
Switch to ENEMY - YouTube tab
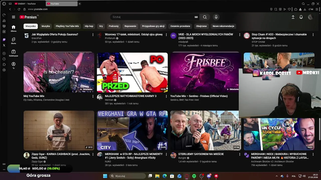click(30, 4)
